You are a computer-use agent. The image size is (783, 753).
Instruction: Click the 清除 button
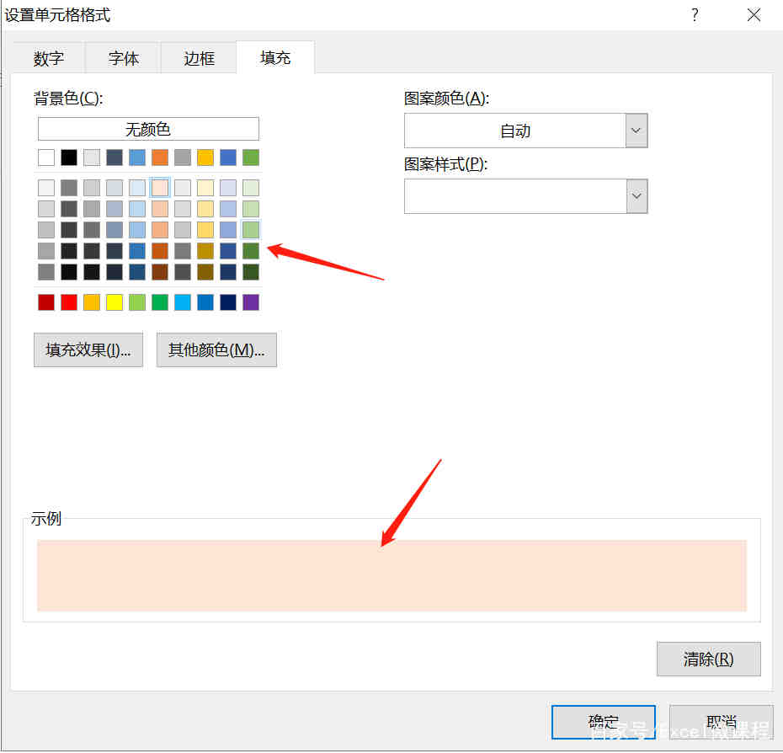709,659
